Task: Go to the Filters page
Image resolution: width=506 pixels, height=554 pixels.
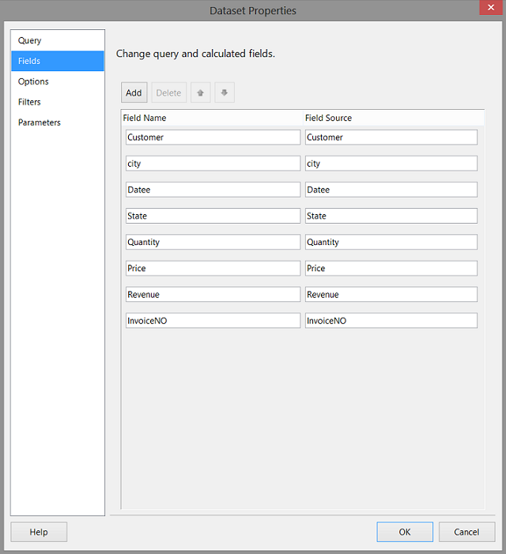Action: (30, 102)
